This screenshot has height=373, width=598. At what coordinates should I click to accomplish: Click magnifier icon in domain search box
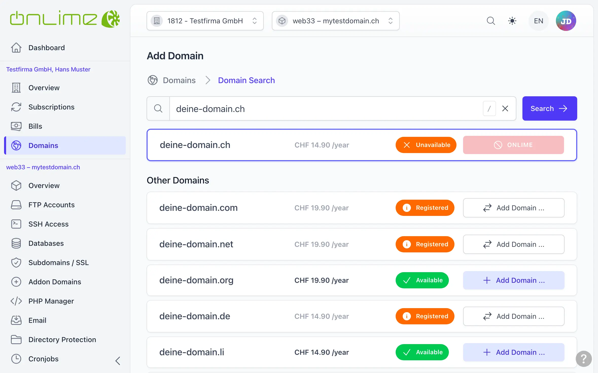158,108
